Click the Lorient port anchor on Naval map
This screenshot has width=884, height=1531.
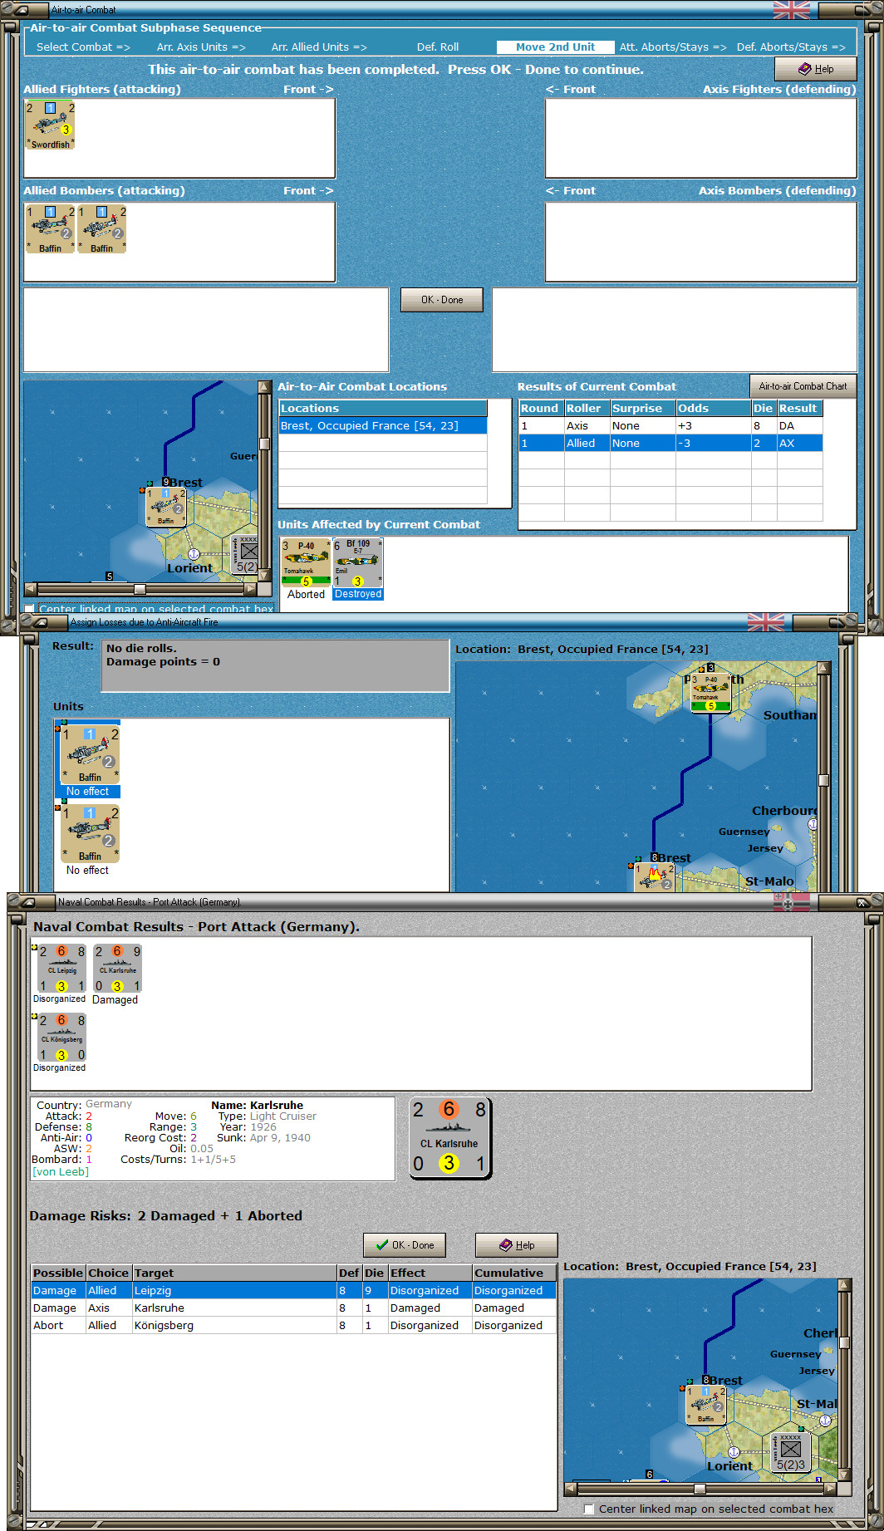coord(734,1451)
